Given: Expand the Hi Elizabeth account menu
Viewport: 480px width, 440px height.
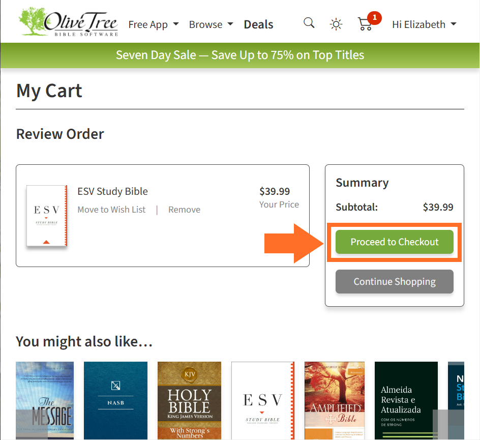Looking at the screenshot, I should pyautogui.click(x=424, y=24).
